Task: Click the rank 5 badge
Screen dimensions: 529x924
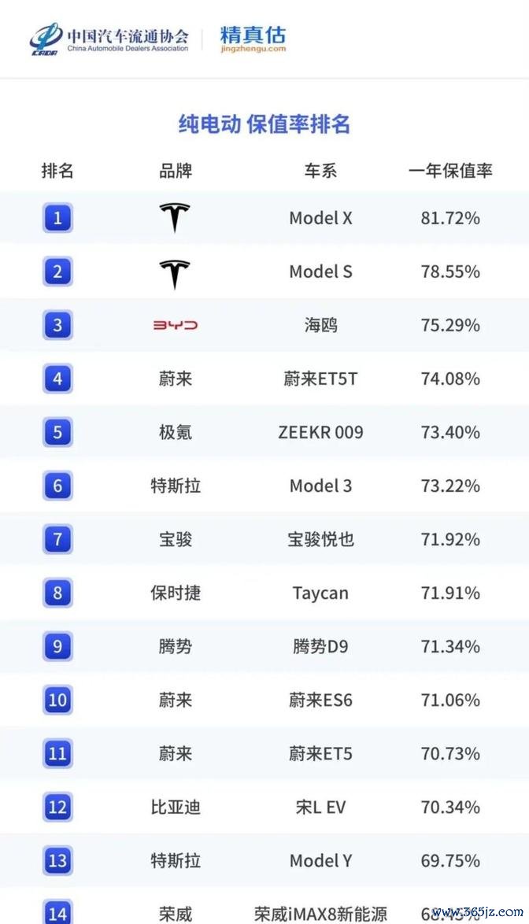Action: point(57,432)
